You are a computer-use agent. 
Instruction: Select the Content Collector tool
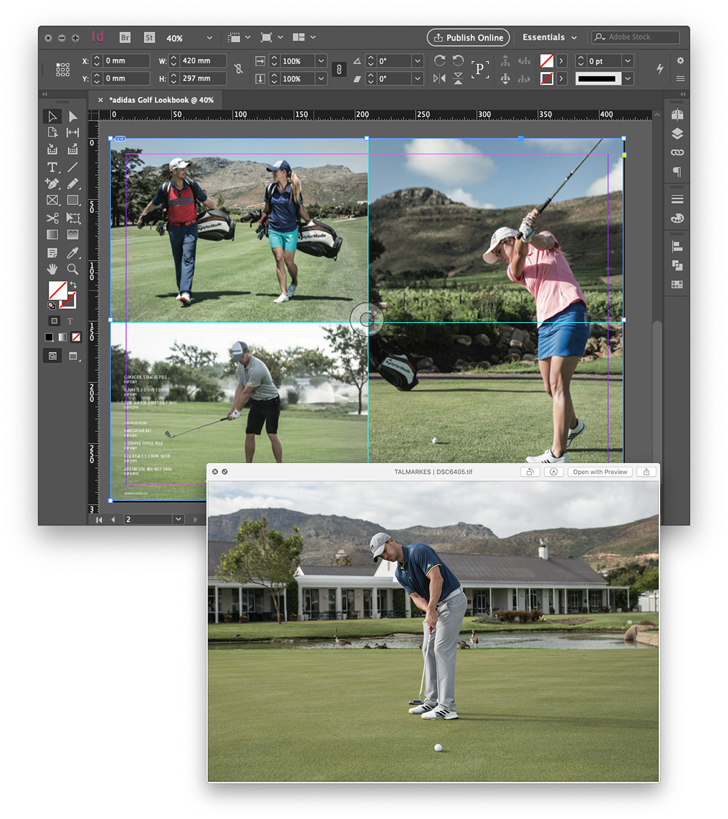pyautogui.click(x=53, y=149)
